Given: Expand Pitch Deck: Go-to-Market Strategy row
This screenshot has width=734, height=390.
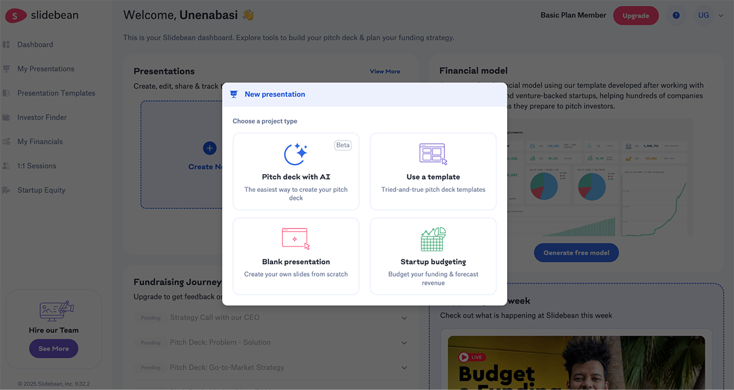Looking at the screenshot, I should point(404,368).
